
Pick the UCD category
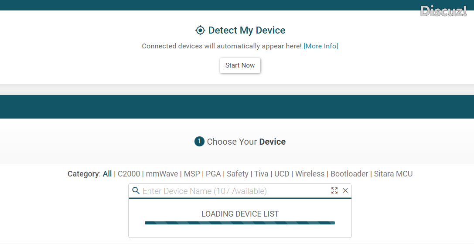pos(282,174)
